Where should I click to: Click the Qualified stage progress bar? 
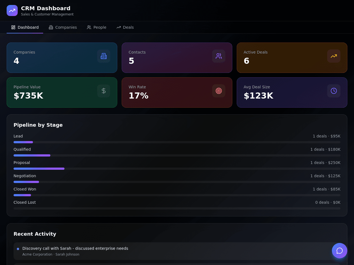(x=177, y=155)
